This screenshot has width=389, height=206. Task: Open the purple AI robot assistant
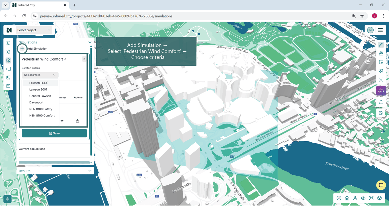tap(381, 91)
